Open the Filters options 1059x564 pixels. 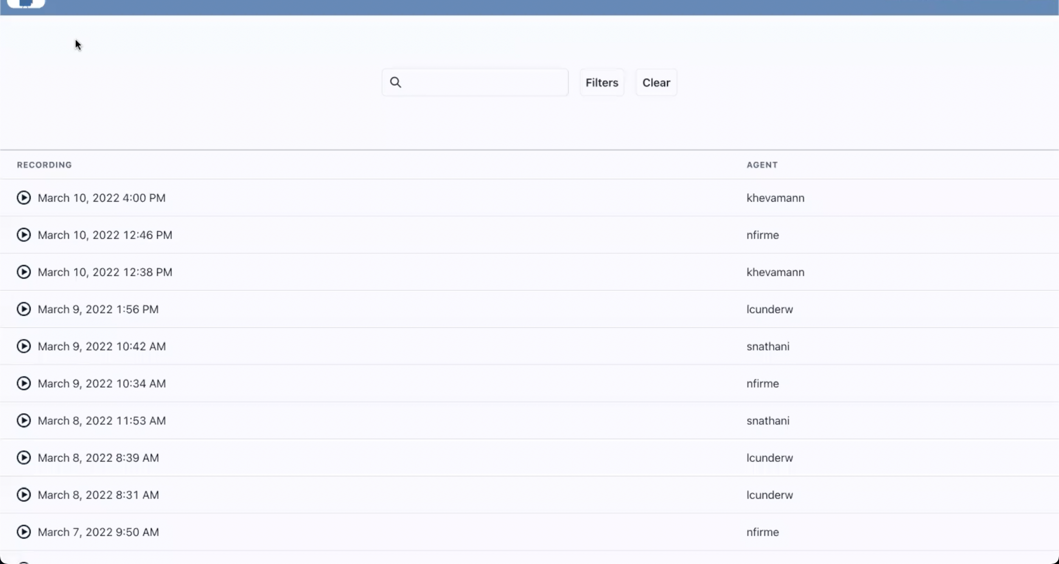pyautogui.click(x=602, y=83)
